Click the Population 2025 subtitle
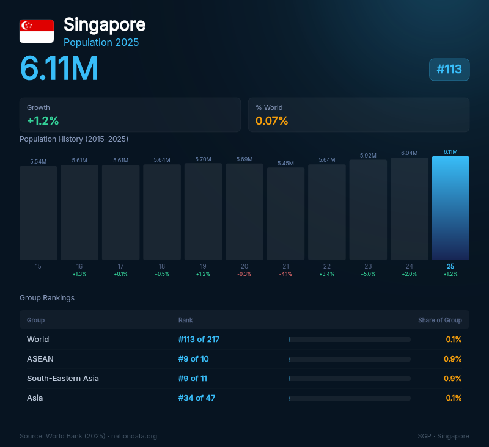489x447 pixels. 101,42
